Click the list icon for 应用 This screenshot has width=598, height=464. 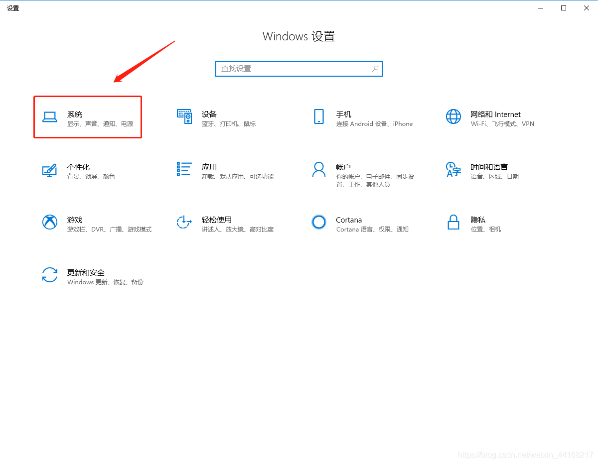[x=184, y=169]
